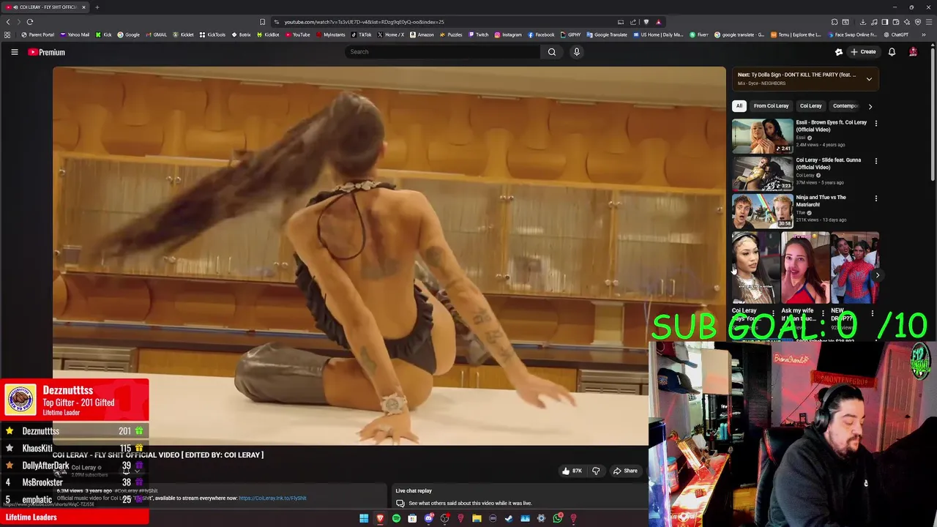The width and height of the screenshot is (937, 527).
Task: Open Google Translate bookmark
Action: click(607, 34)
